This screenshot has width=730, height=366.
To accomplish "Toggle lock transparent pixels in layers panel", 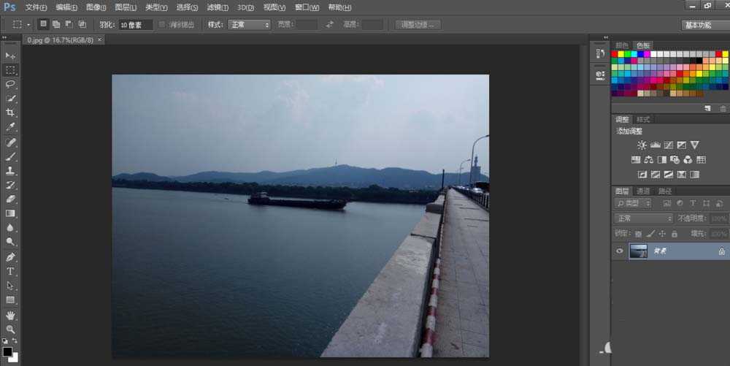I will pyautogui.click(x=638, y=234).
